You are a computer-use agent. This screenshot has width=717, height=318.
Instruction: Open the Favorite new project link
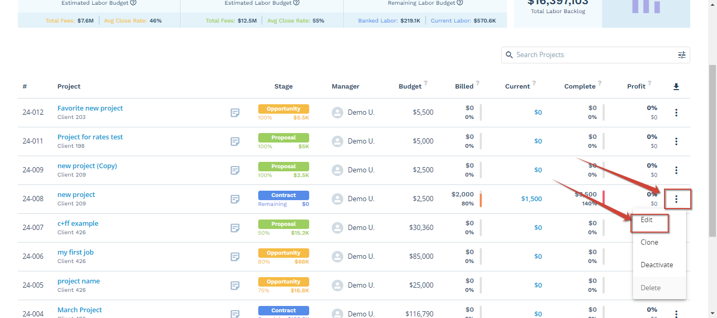[90, 108]
